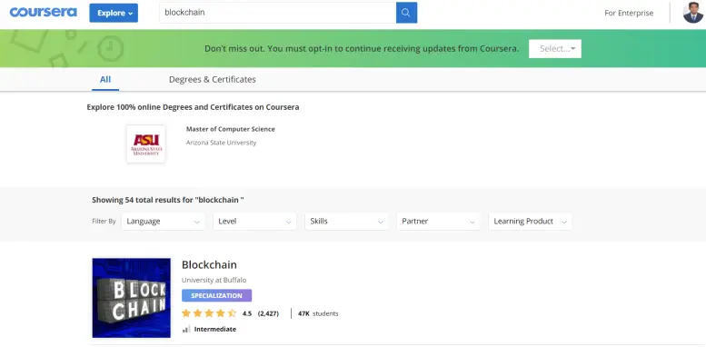Viewport: 706px width, 347px height.
Task: Click the opt-in banner message
Action: click(x=362, y=49)
